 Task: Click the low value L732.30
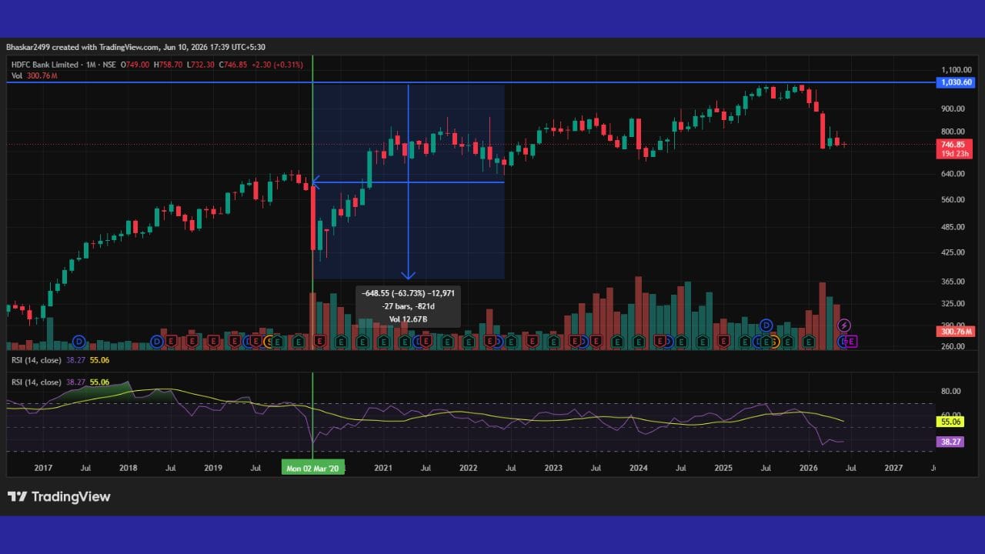point(201,65)
